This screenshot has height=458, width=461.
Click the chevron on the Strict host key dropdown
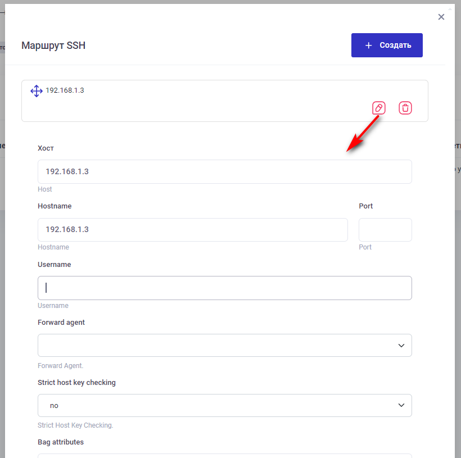[x=401, y=405]
